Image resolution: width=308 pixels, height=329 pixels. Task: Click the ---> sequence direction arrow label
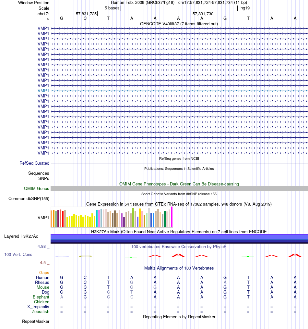(46, 19)
